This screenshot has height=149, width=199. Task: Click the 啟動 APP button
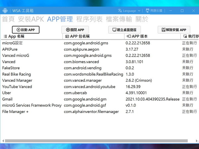(26, 30)
